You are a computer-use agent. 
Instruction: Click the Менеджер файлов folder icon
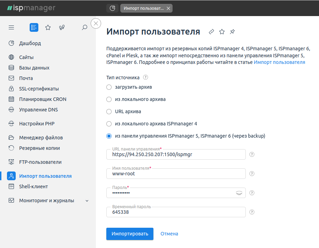12,138
